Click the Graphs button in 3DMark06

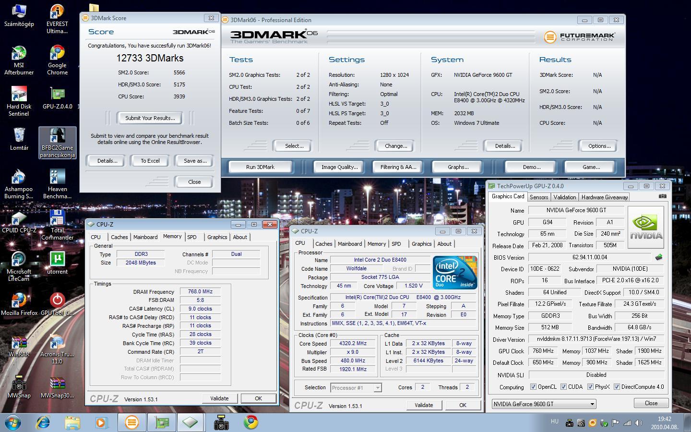pos(458,167)
